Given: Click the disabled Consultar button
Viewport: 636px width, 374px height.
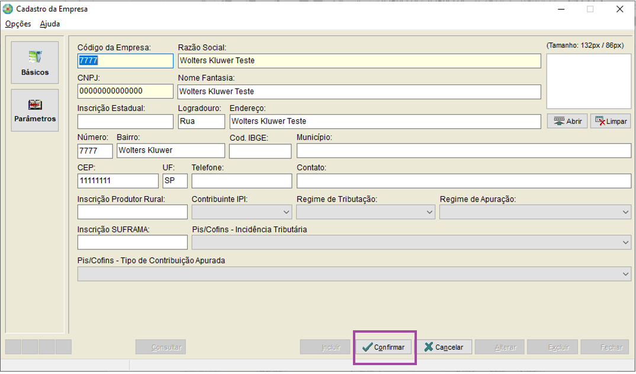Looking at the screenshot, I should [x=160, y=347].
